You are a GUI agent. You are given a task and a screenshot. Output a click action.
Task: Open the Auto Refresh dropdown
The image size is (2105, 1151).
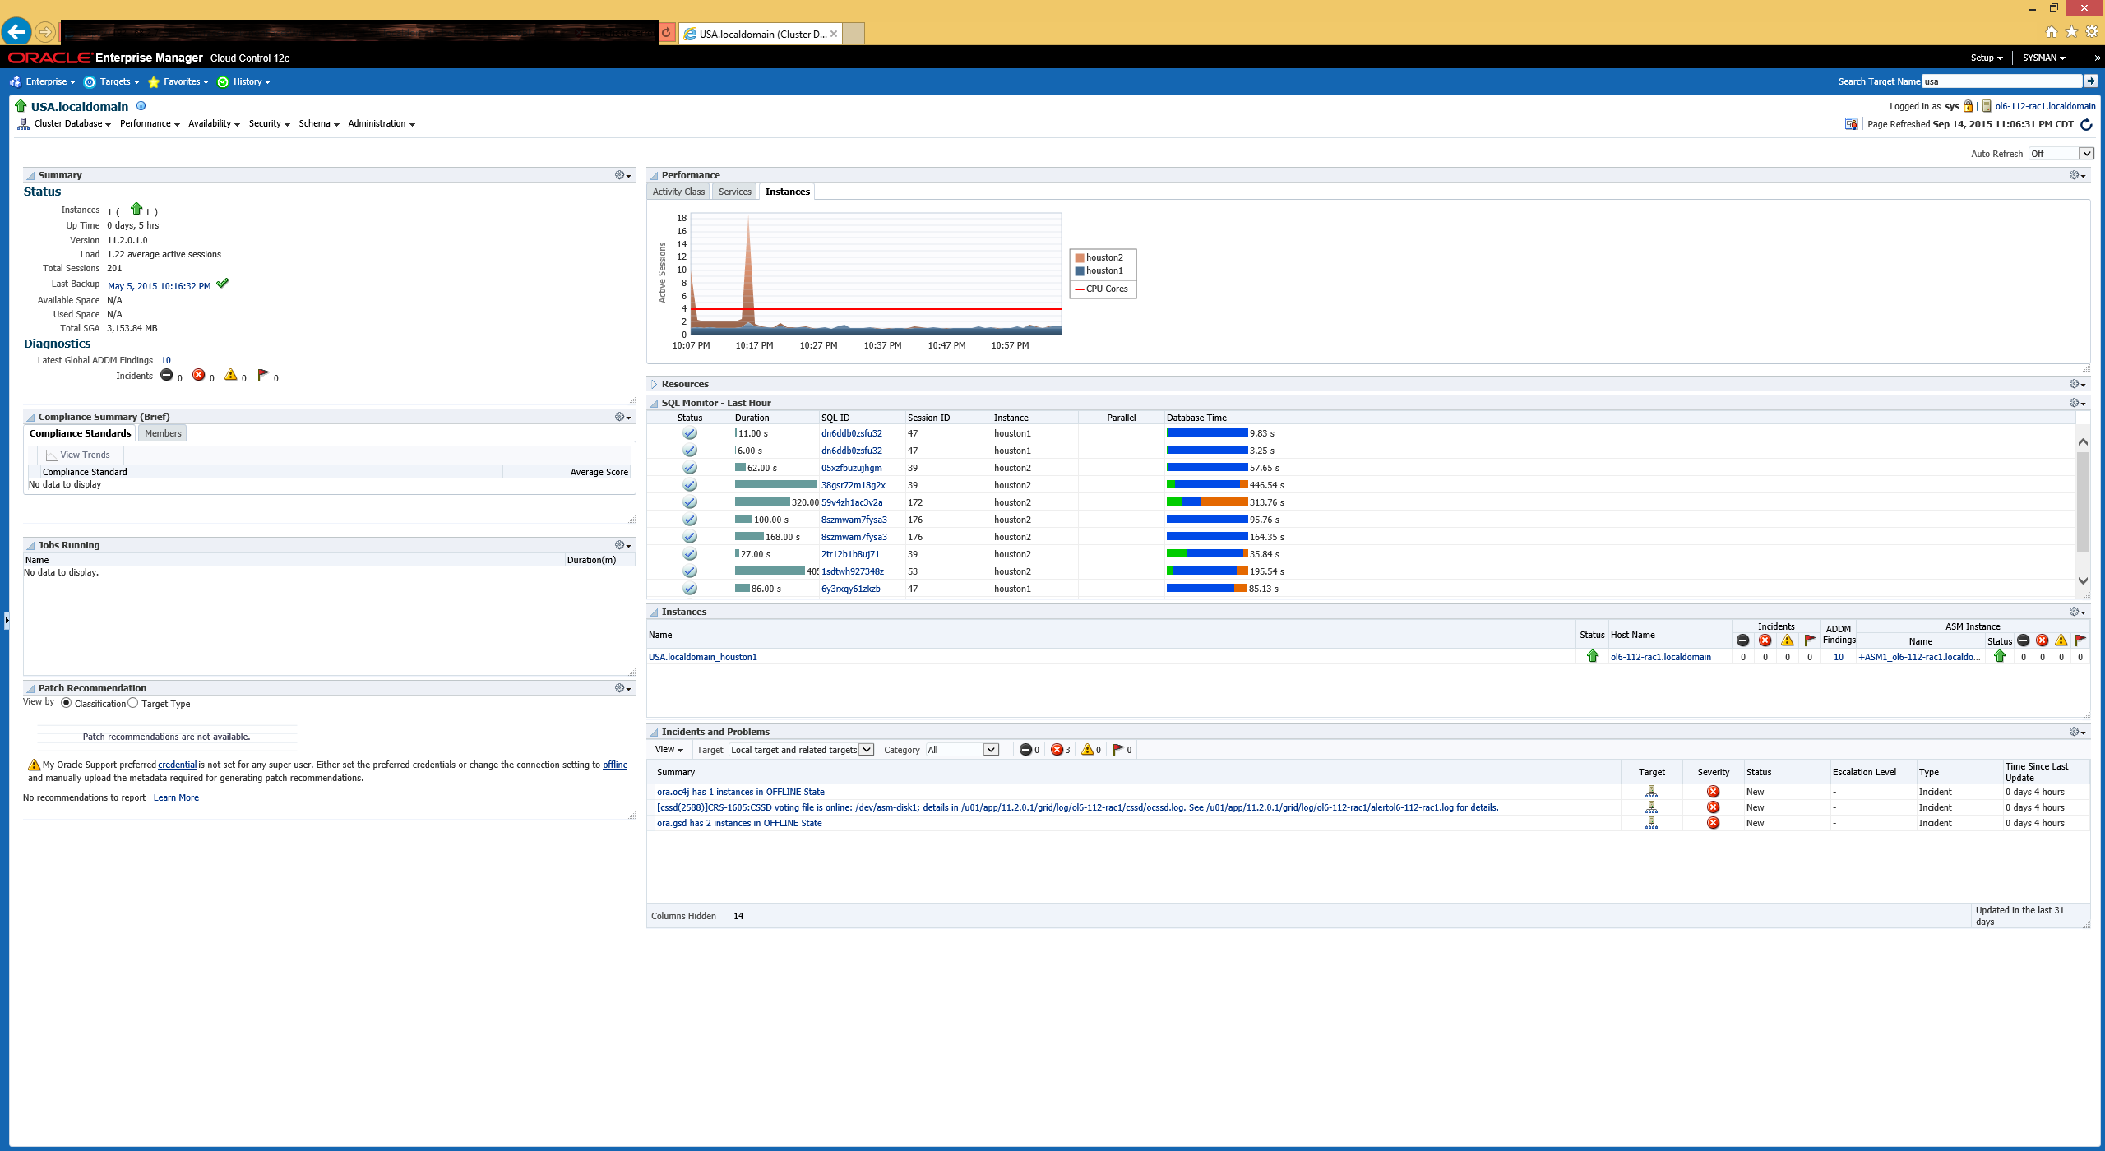pos(2086,154)
